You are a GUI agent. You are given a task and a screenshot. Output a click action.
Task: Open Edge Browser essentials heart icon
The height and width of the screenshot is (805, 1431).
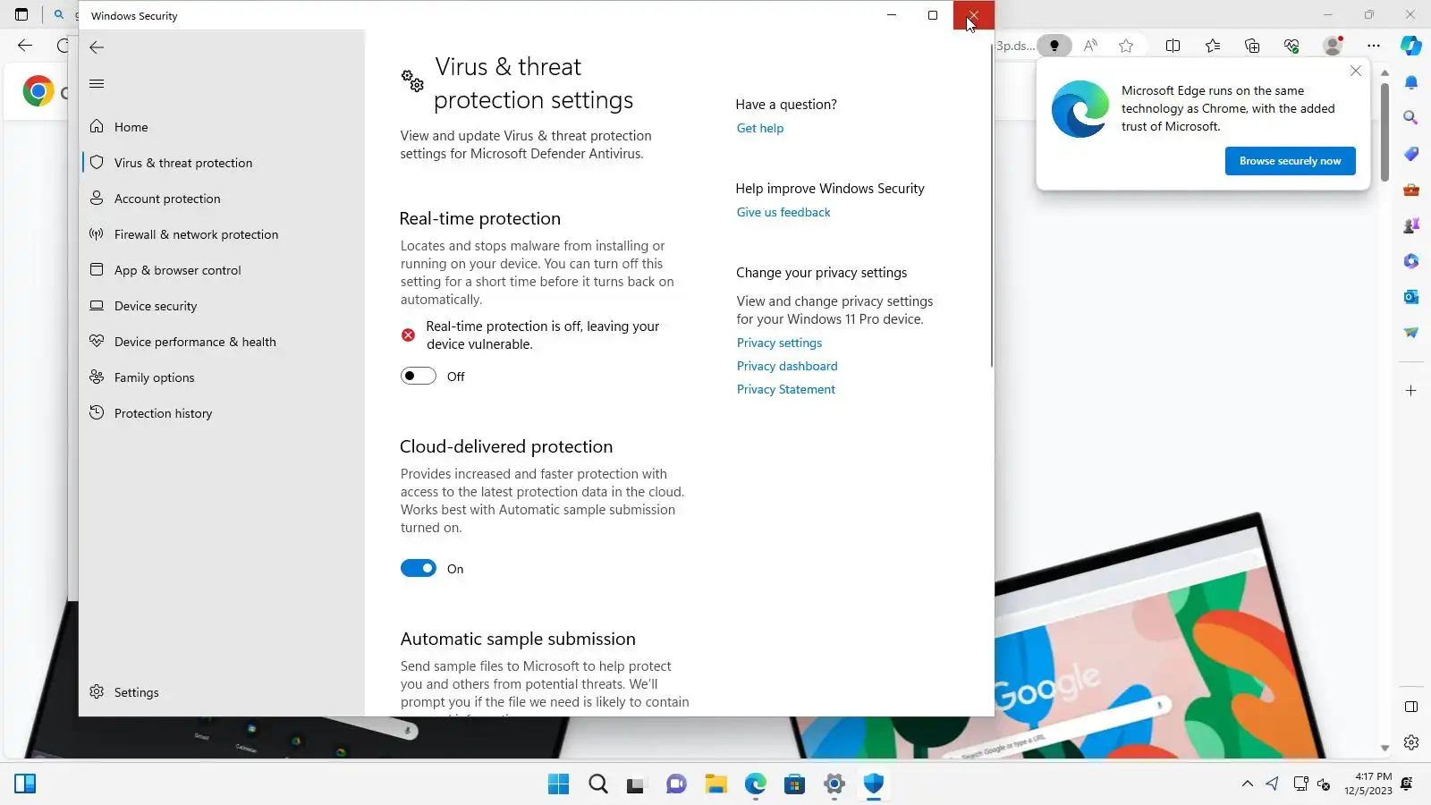(1291, 46)
